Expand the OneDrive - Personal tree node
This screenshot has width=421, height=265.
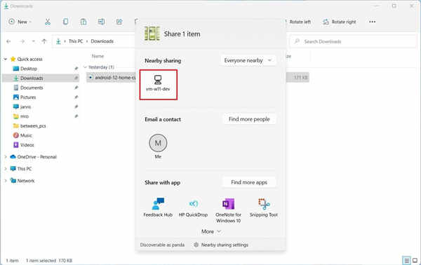point(6,157)
